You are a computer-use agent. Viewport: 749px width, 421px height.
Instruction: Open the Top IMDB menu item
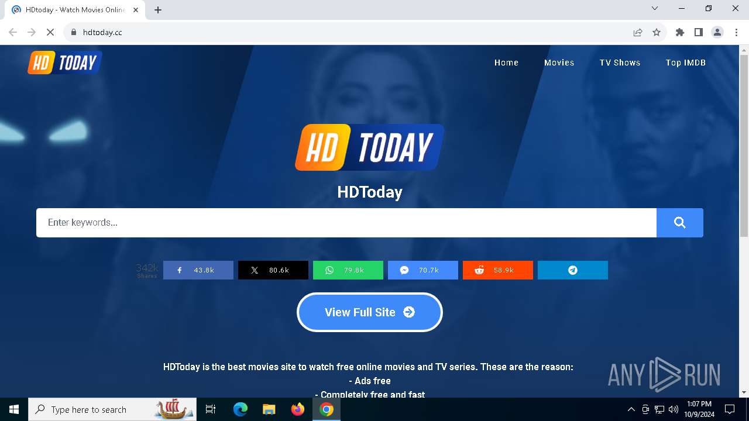686,63
